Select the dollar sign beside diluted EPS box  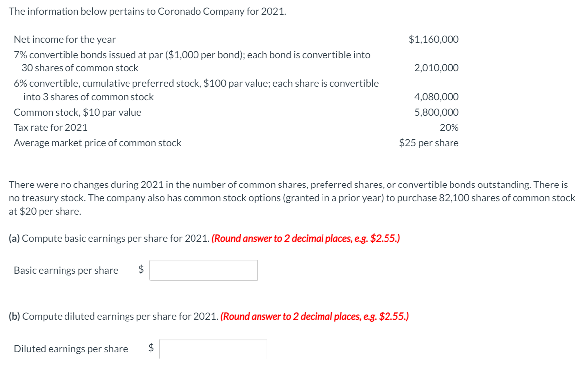(150, 348)
